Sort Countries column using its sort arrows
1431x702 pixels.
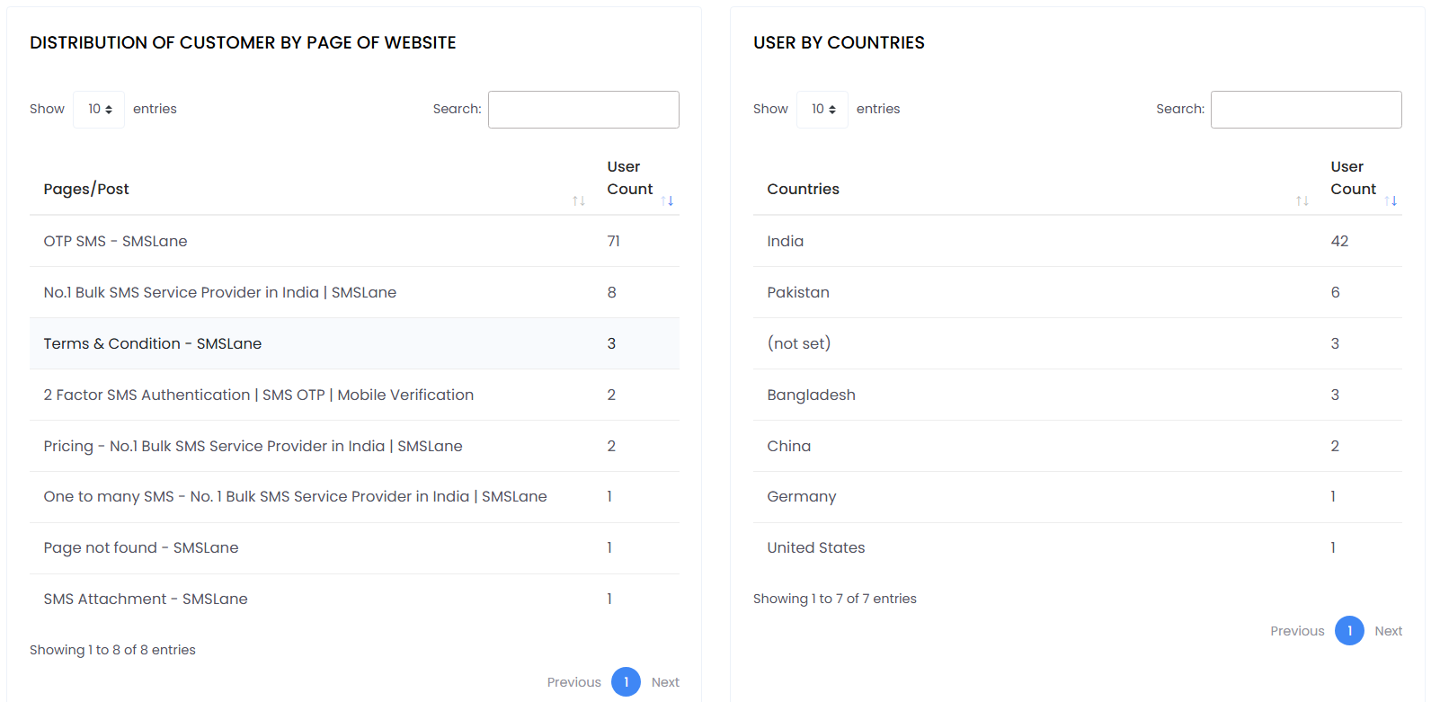click(x=1302, y=200)
